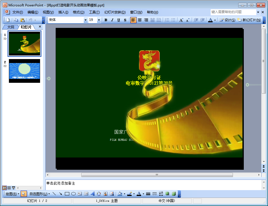Open the 绘图(R) drawing menu
The height and width of the screenshot is (206, 268).
[x=12, y=194]
